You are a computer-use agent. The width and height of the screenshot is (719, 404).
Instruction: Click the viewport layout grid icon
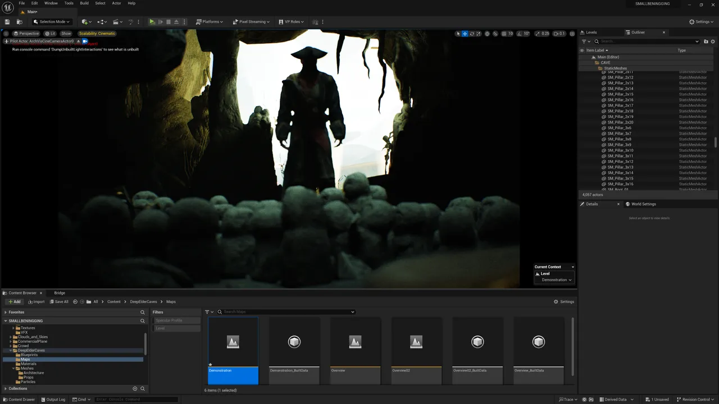[x=572, y=34]
